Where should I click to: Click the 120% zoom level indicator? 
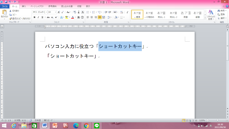coord(202,120)
